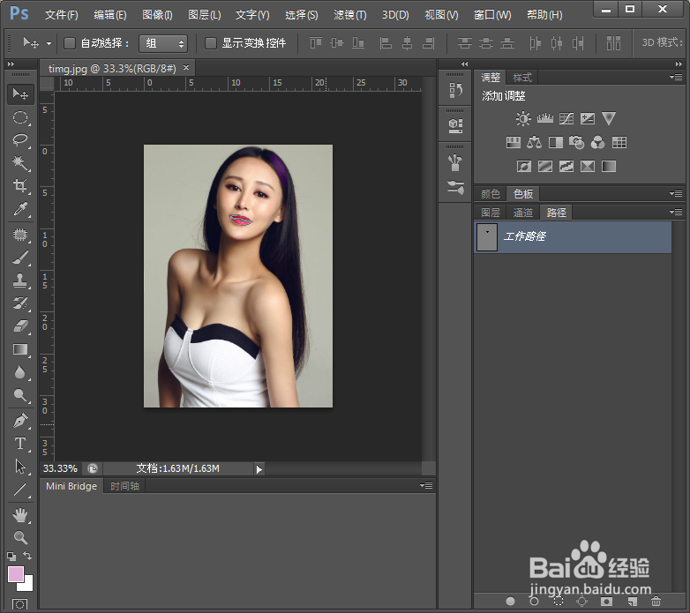The height and width of the screenshot is (613, 690).
Task: Swap foreground and background colors
Action: [27, 556]
